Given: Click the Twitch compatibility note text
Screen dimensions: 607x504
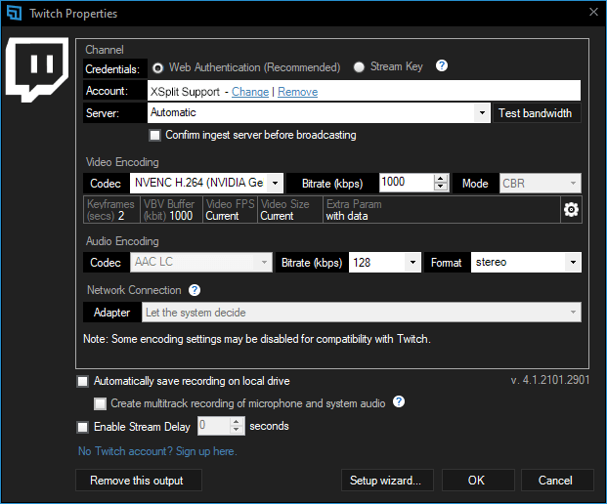Looking at the screenshot, I should [257, 339].
